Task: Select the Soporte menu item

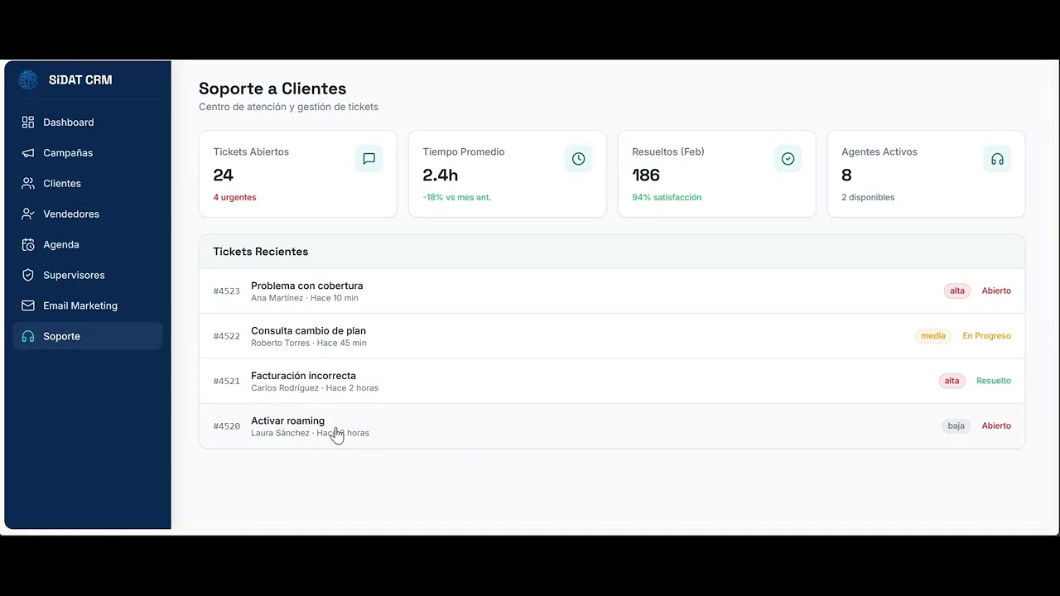Action: [x=88, y=336]
